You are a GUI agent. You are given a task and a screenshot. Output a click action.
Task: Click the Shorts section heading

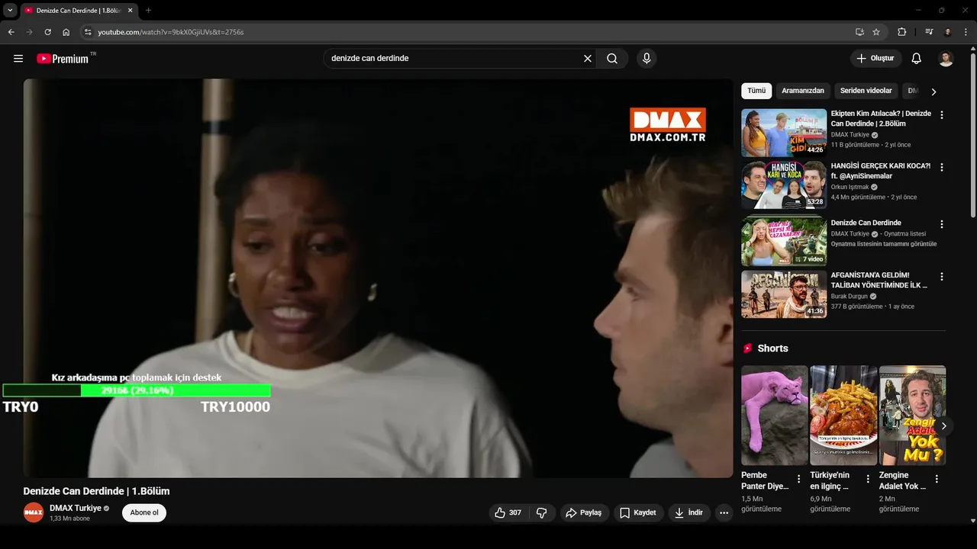772,348
